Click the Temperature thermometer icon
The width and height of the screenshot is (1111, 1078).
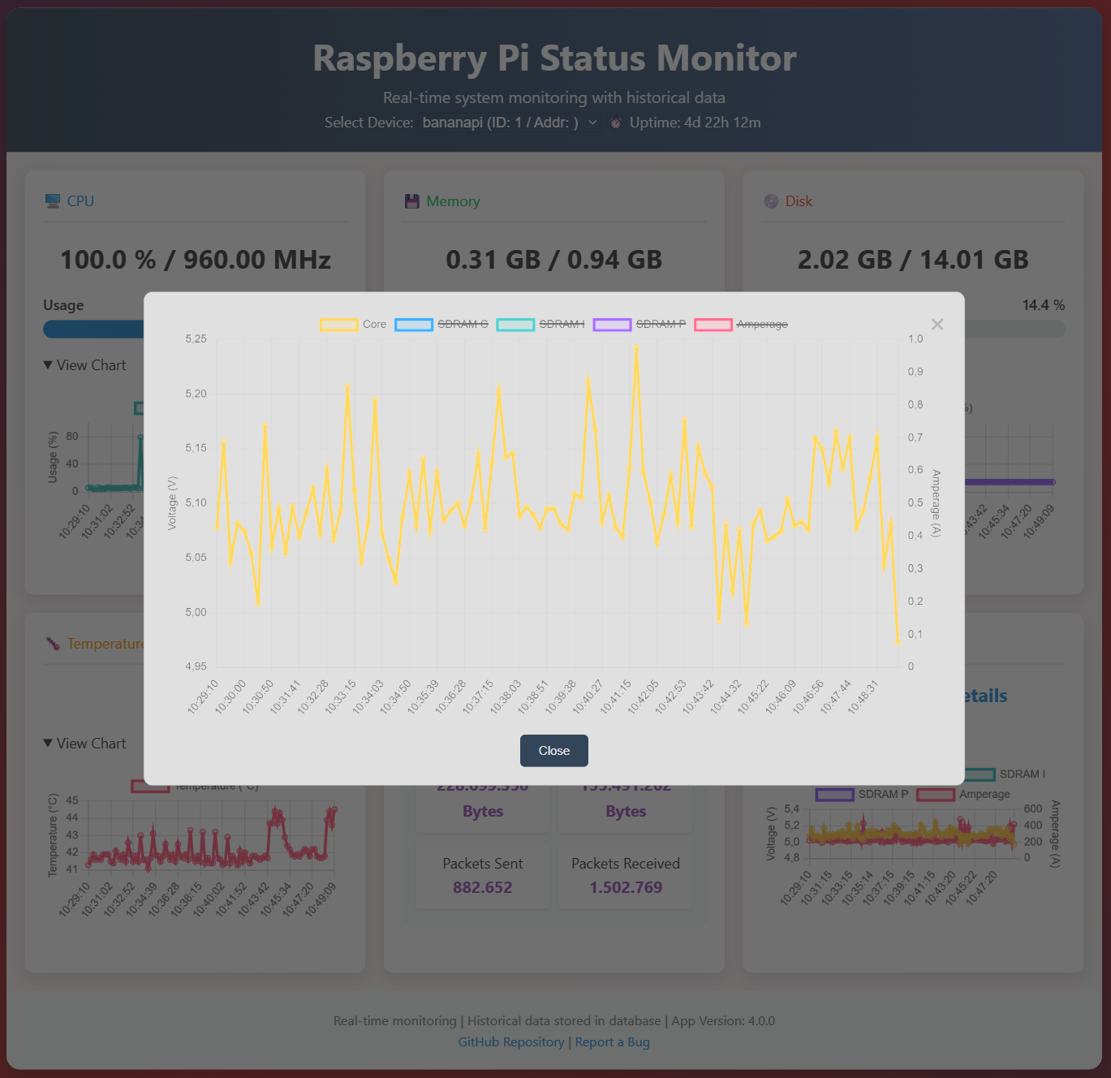point(52,643)
